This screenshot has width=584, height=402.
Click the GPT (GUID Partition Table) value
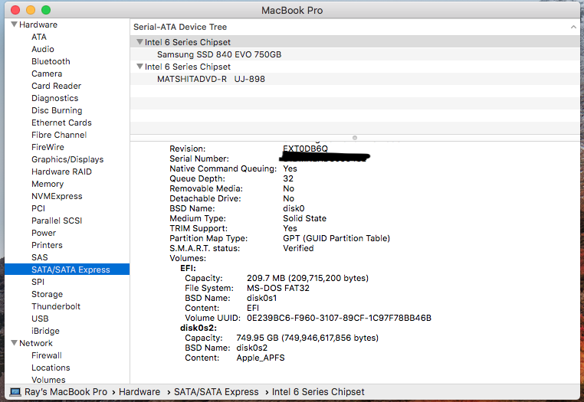pyautogui.click(x=336, y=238)
